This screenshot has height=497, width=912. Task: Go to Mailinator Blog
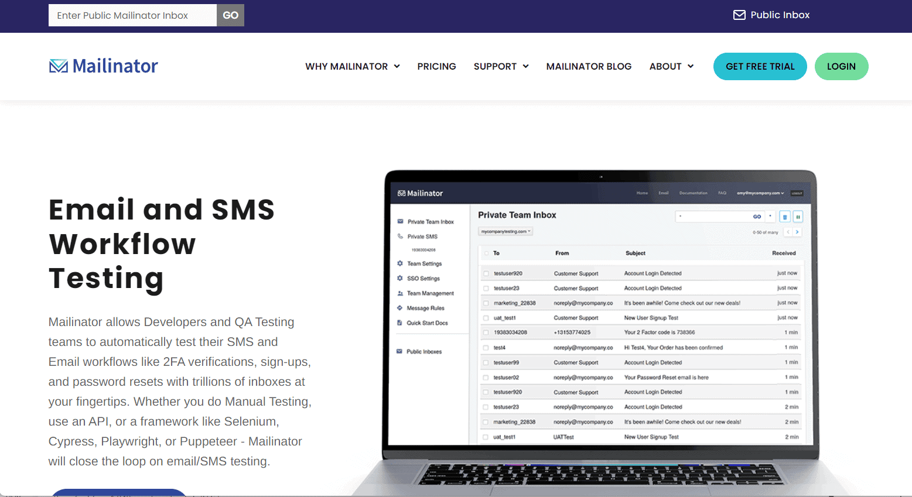[x=589, y=67]
